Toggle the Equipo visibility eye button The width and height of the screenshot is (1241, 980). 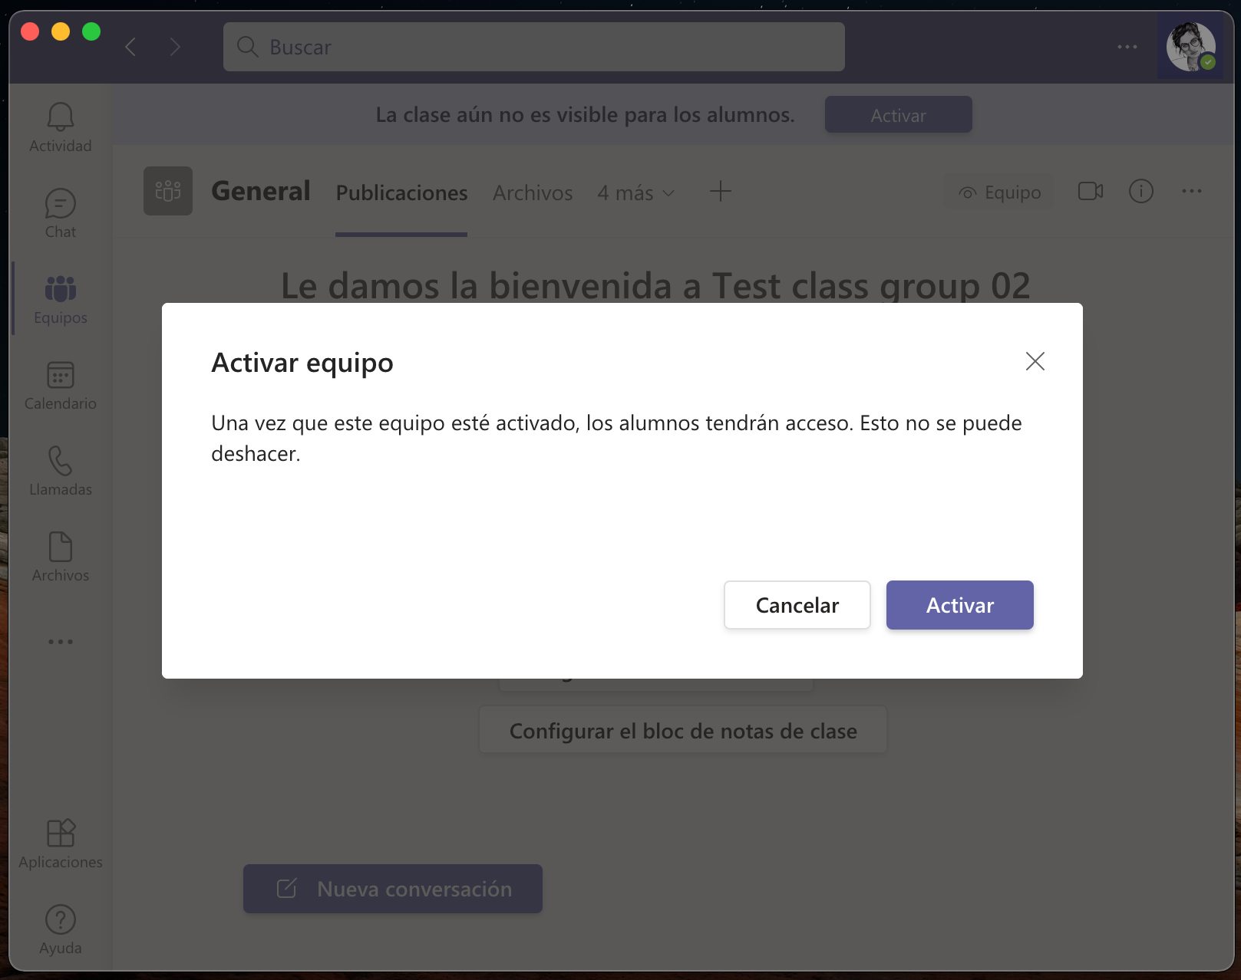(999, 192)
